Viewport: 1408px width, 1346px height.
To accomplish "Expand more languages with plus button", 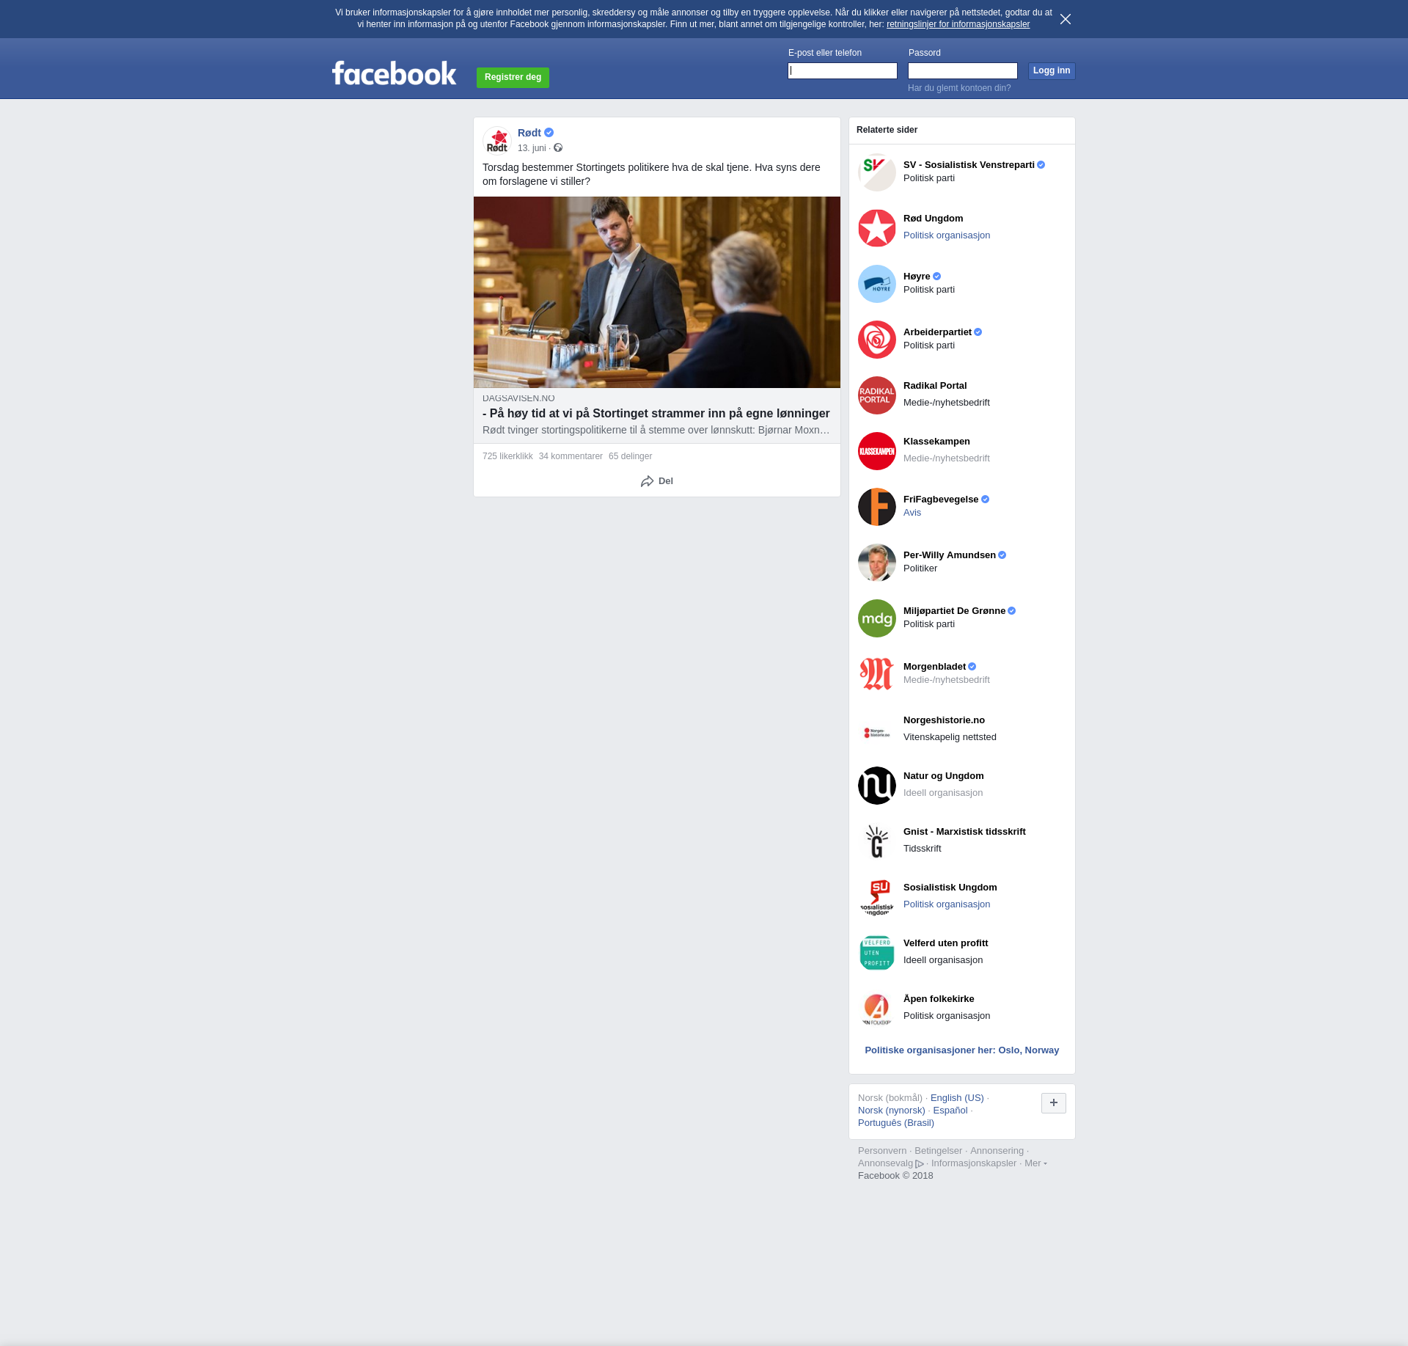I will (x=1053, y=1102).
